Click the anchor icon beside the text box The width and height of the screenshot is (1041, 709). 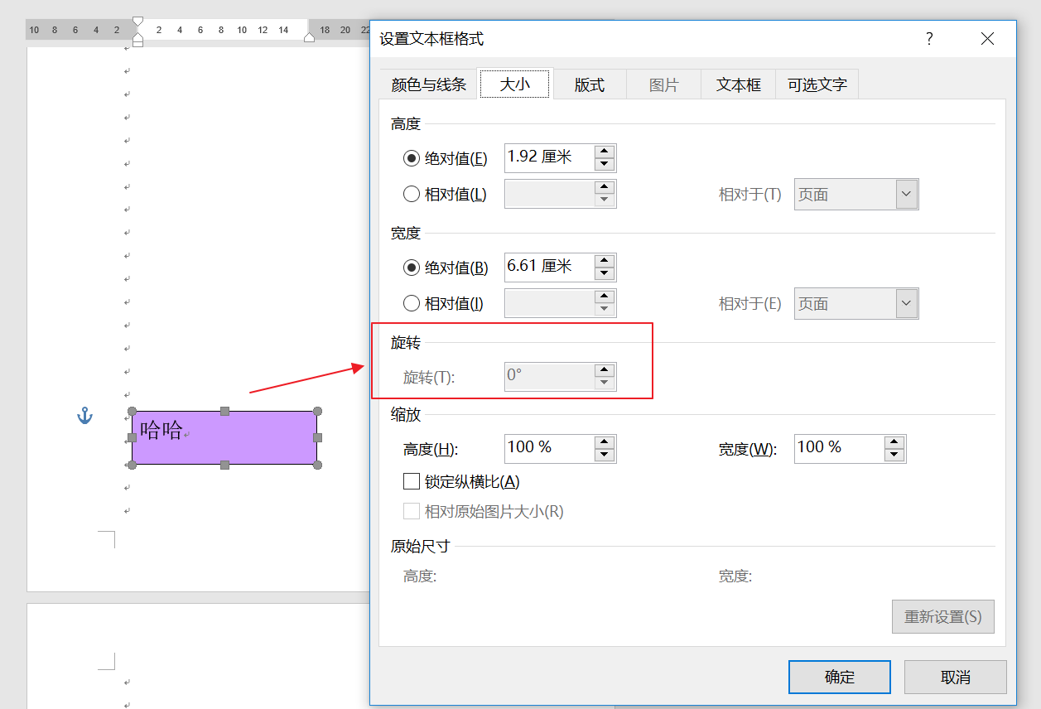[84, 416]
